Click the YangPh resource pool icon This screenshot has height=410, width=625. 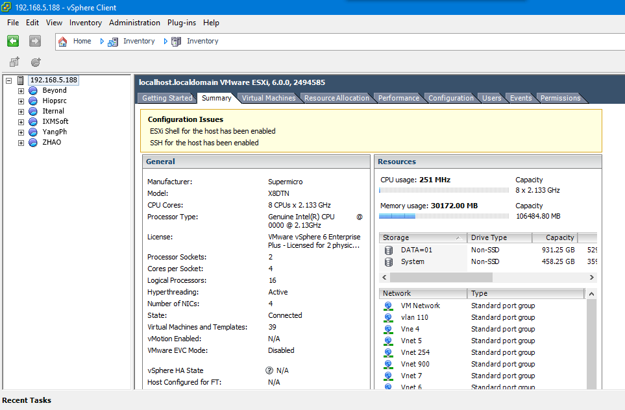[33, 132]
